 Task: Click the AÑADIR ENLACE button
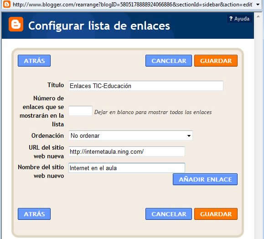pos(205,179)
